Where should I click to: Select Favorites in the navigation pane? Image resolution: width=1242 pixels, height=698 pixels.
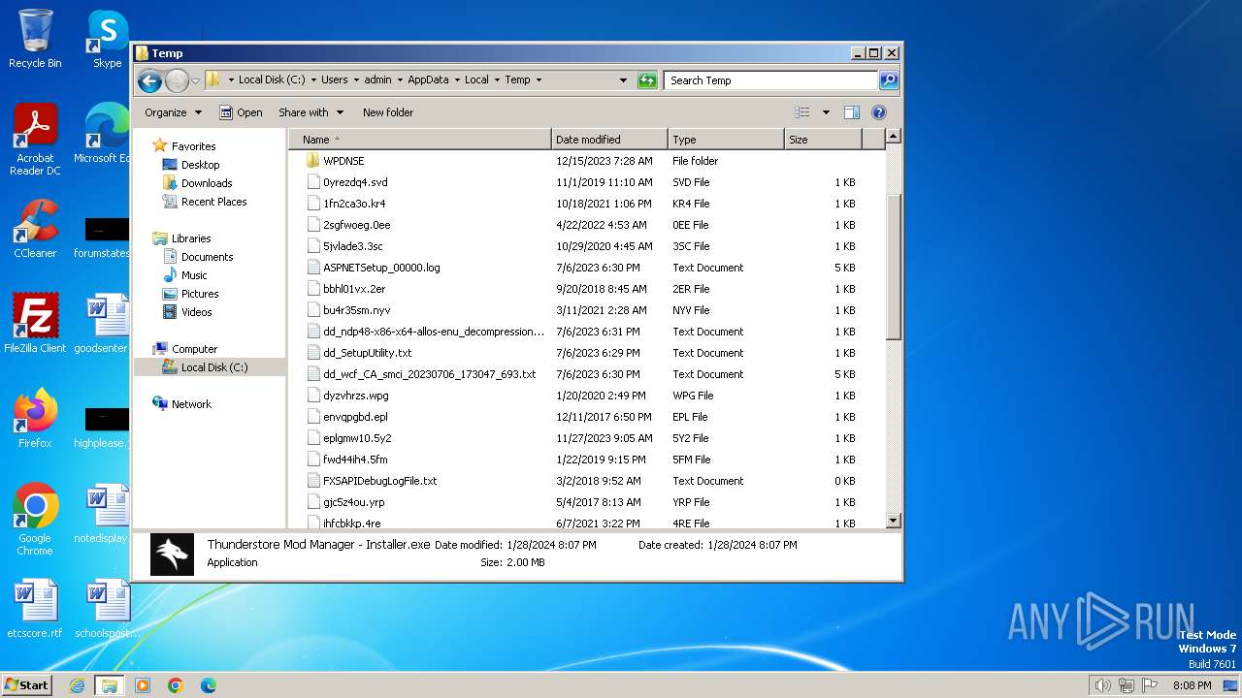pos(193,146)
